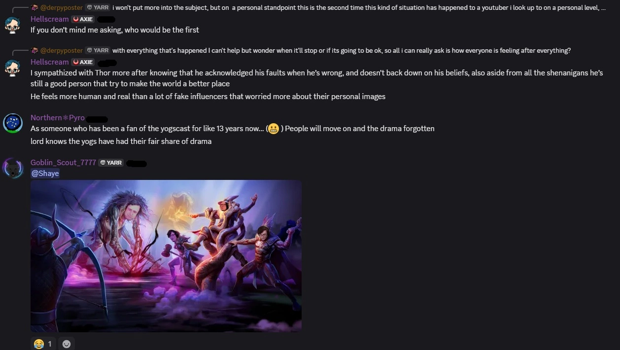Open the fantasy battle artwork image
This screenshot has height=350, width=620.
[x=166, y=256]
